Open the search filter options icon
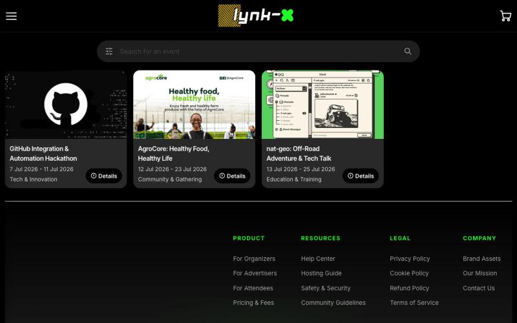The width and height of the screenshot is (517, 323). click(x=109, y=51)
